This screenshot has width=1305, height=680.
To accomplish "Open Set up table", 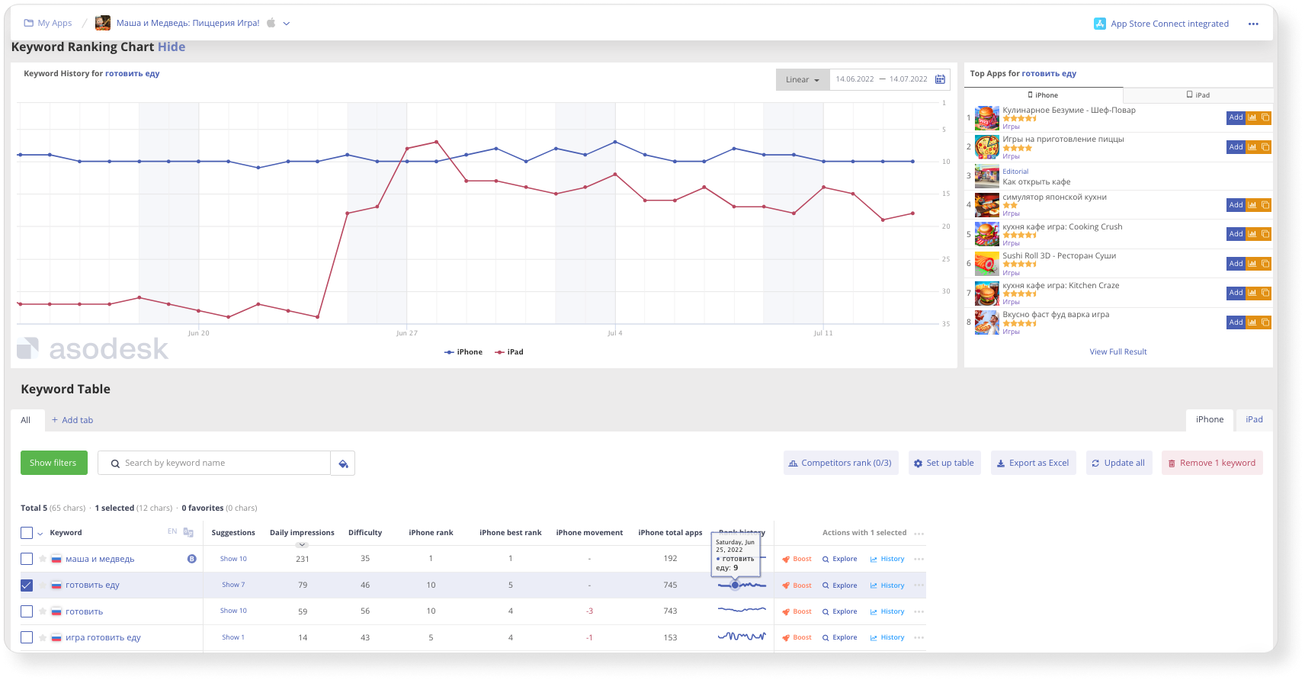I will [x=944, y=463].
